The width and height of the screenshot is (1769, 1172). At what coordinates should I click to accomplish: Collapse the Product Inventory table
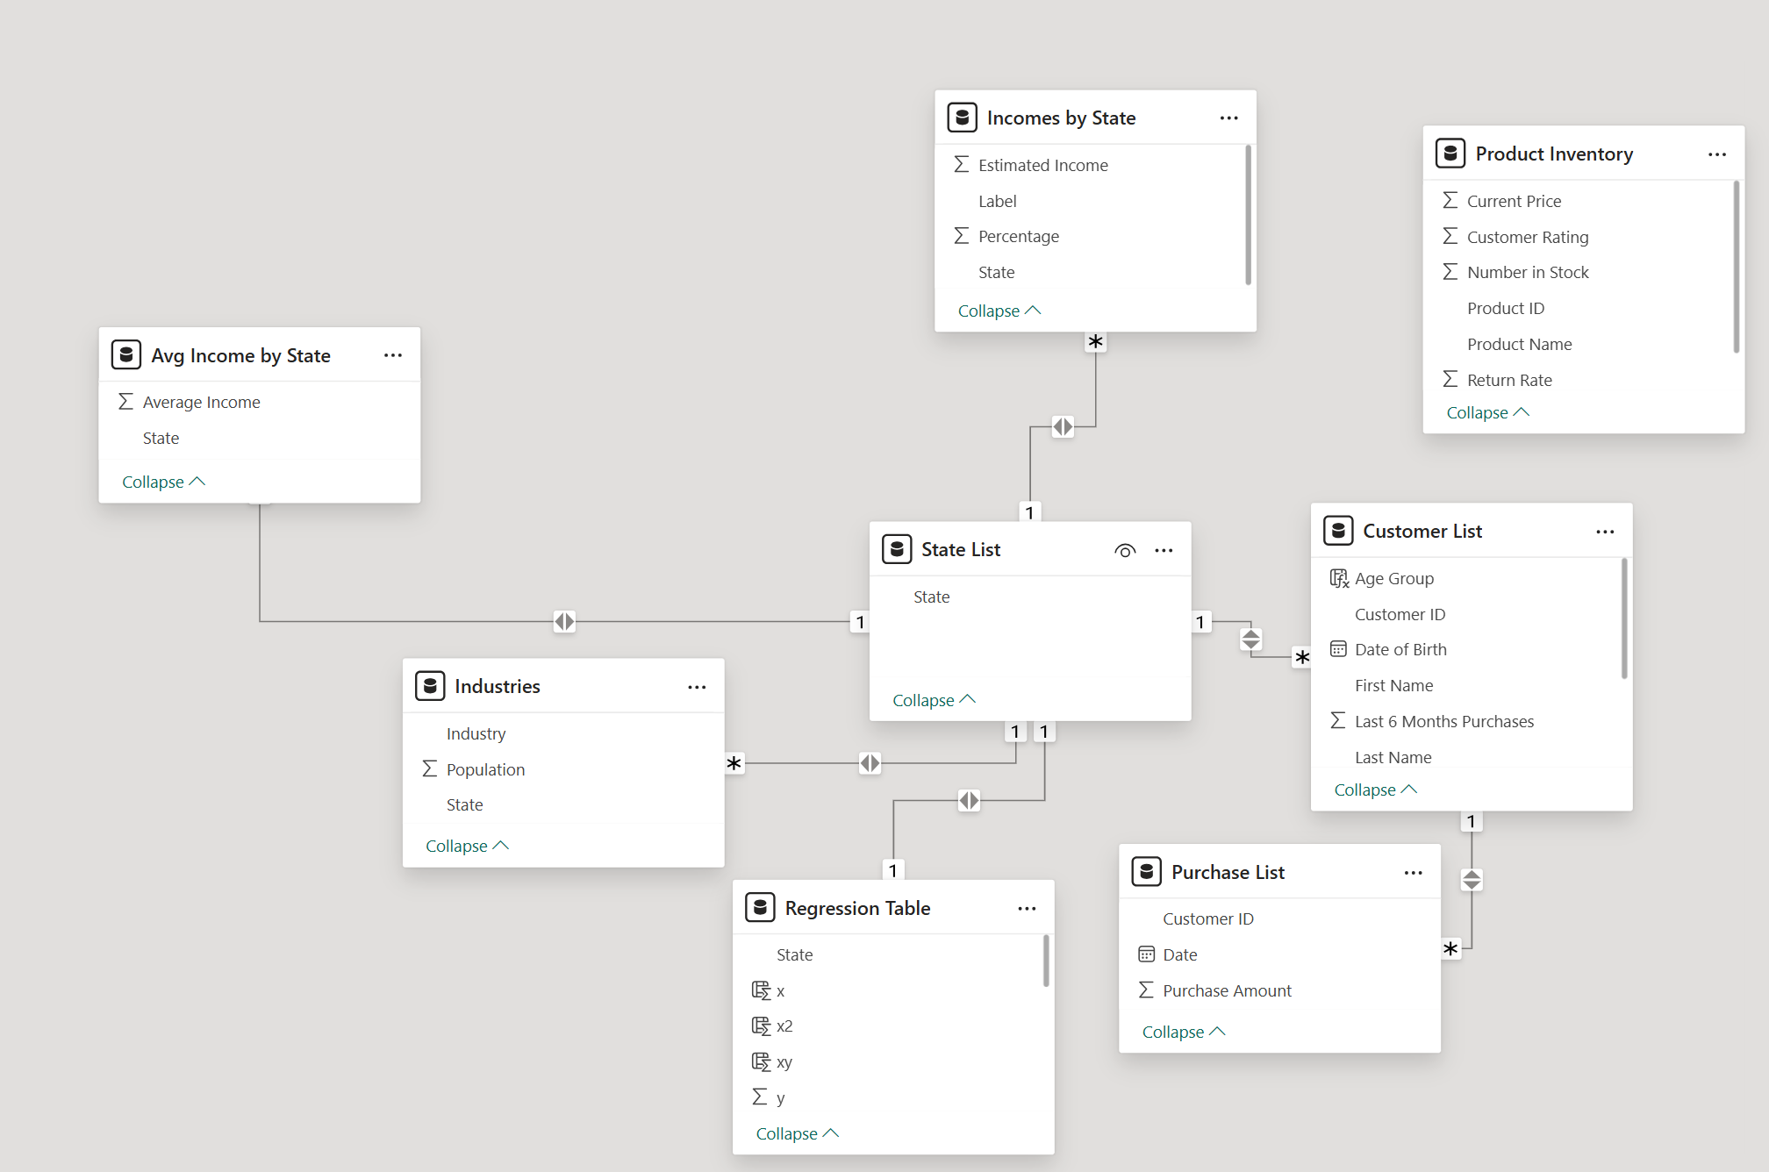pos(1486,411)
